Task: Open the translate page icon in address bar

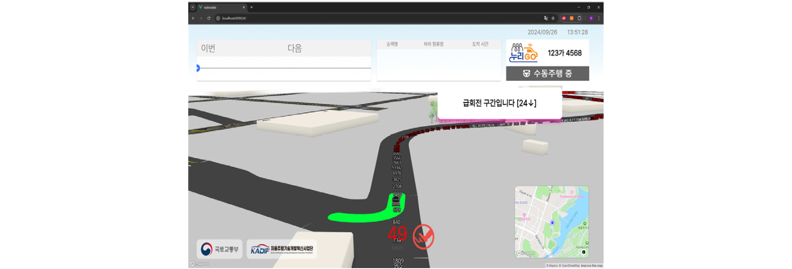Action: click(546, 18)
